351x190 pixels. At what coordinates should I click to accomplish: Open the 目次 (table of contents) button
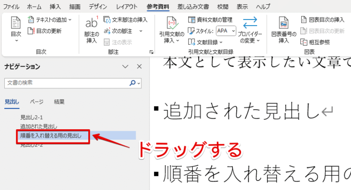pos(16,29)
